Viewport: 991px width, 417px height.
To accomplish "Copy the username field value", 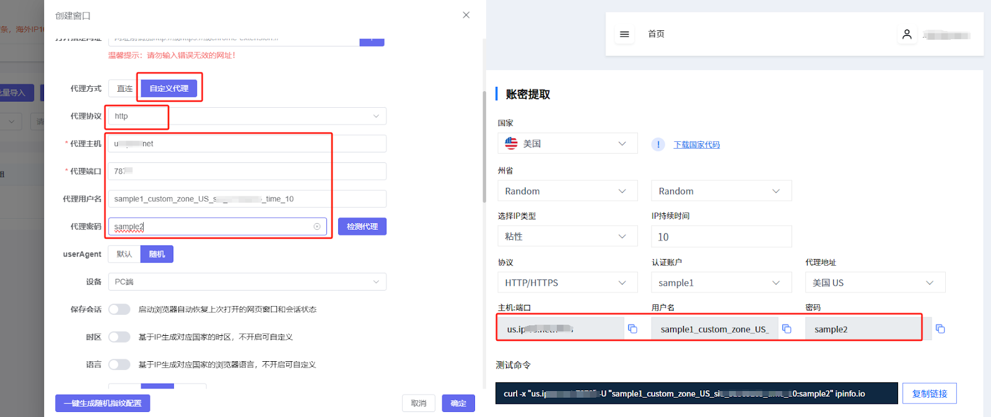I will coord(787,329).
